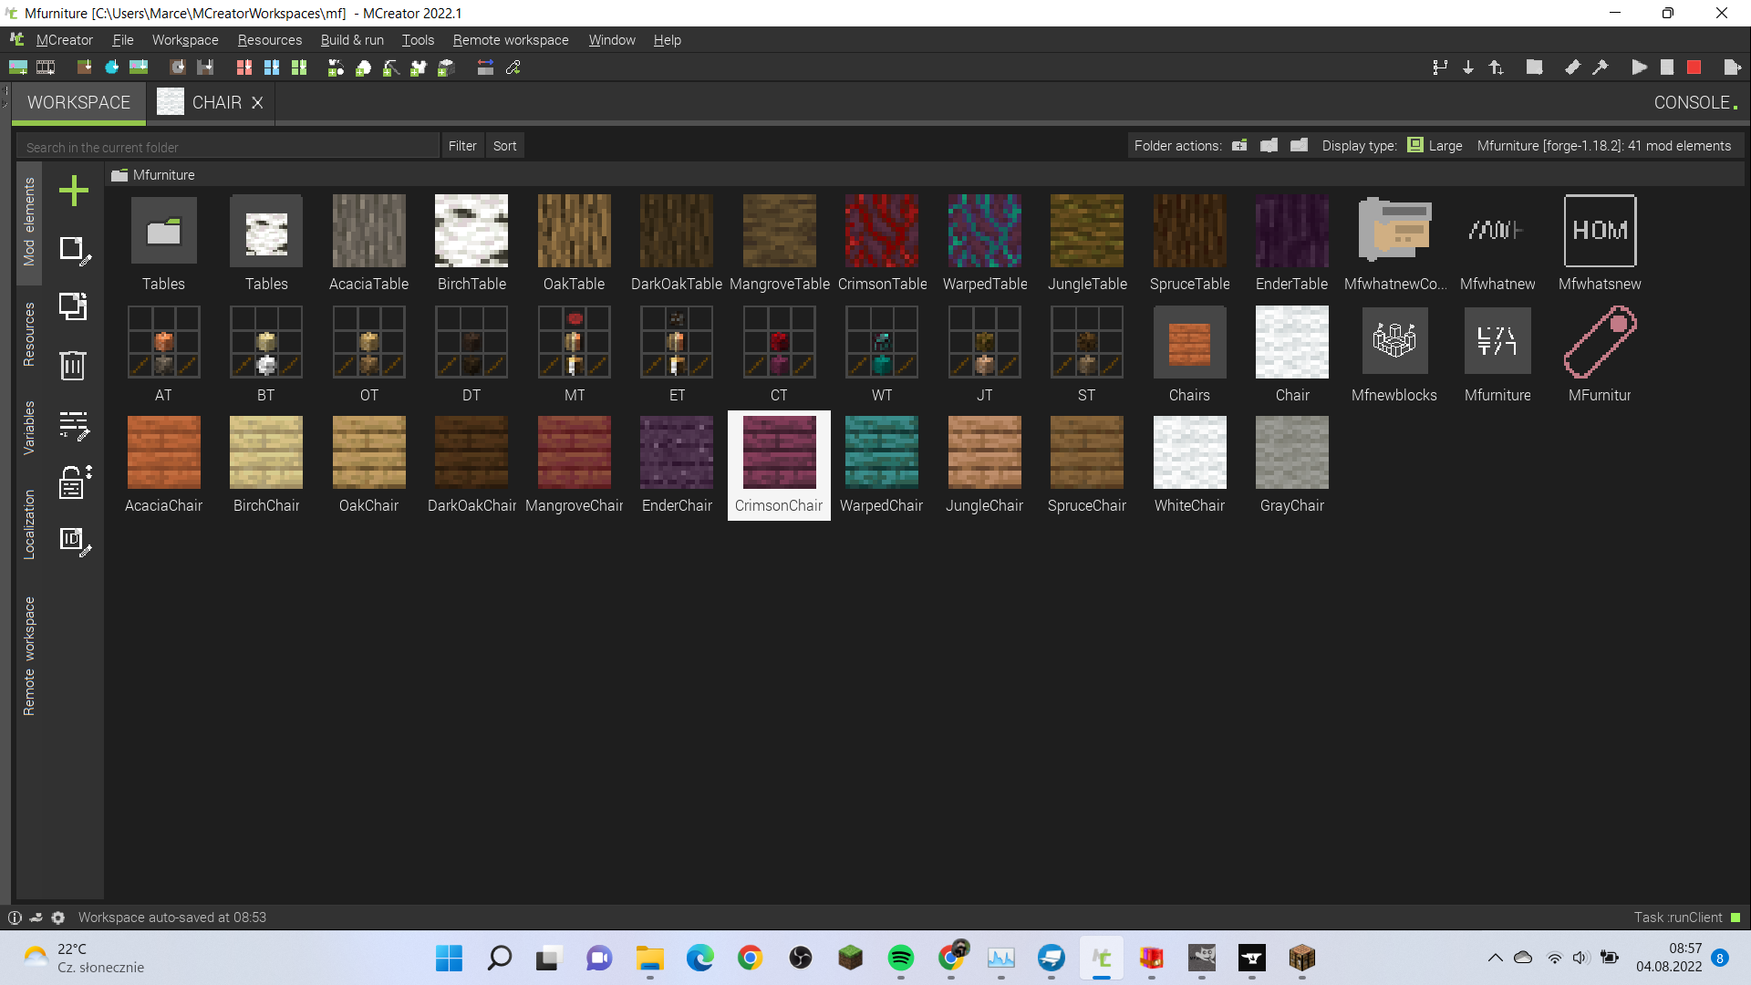The image size is (1751, 985).
Task: Click the add new folder icon
Action: [1239, 146]
